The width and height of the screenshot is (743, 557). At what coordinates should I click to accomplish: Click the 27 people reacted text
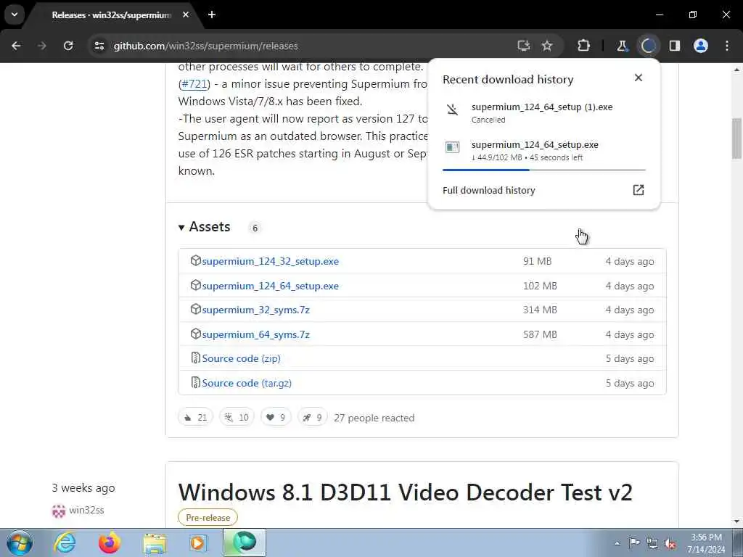(374, 418)
